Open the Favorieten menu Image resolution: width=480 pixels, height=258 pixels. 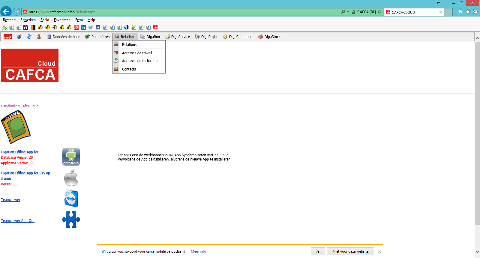point(62,20)
